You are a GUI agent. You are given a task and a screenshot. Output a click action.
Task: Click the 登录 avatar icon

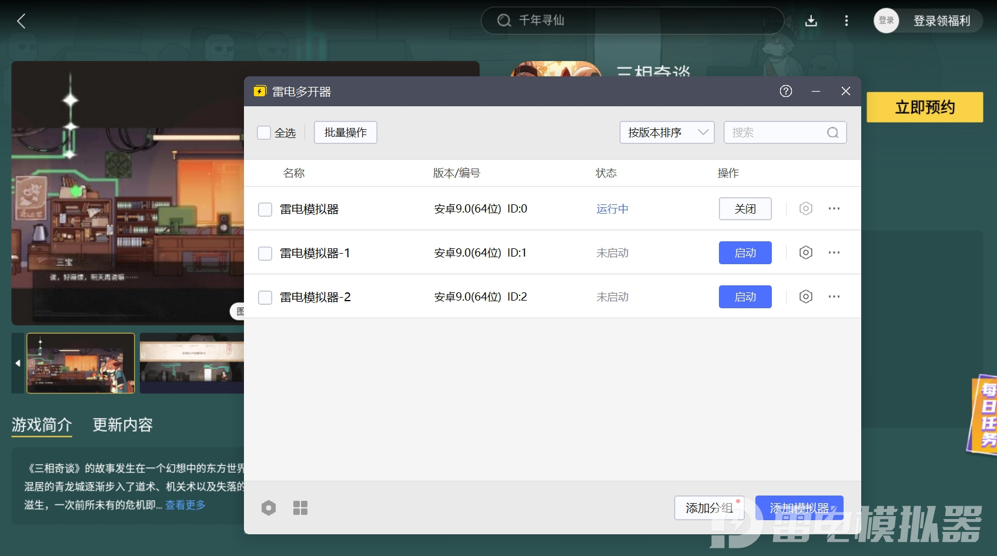886,21
